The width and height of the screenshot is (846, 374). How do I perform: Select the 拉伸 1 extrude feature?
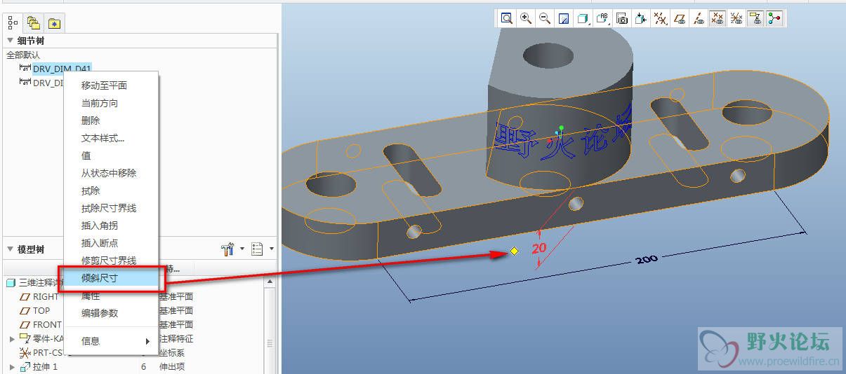[39, 366]
